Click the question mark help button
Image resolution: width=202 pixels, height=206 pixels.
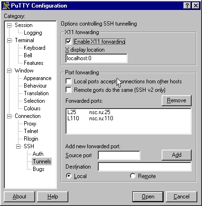tap(187, 6)
